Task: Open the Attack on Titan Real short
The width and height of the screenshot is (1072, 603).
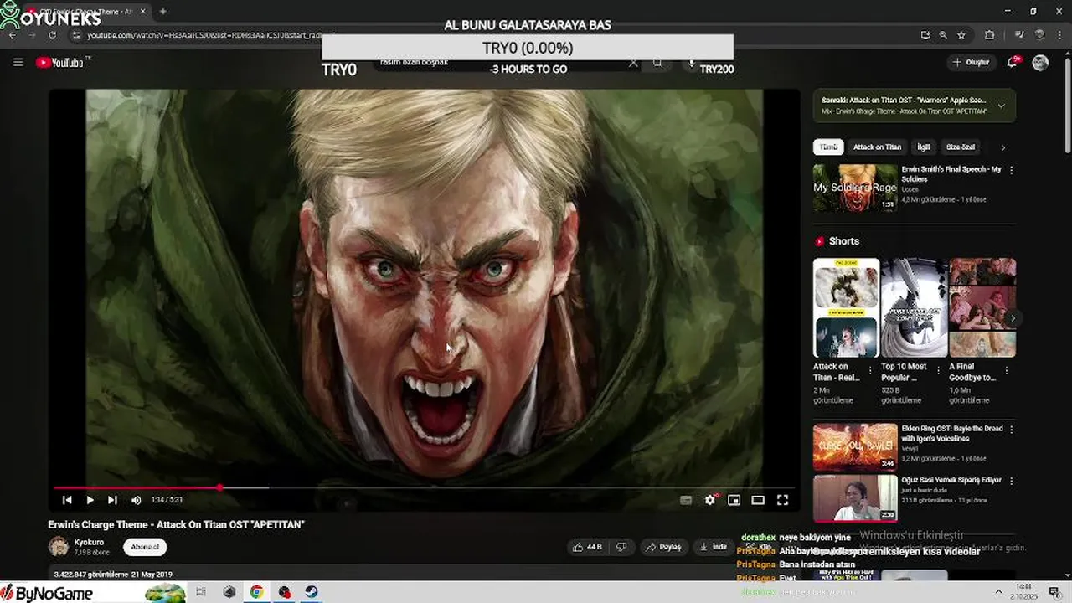Action: tap(846, 307)
